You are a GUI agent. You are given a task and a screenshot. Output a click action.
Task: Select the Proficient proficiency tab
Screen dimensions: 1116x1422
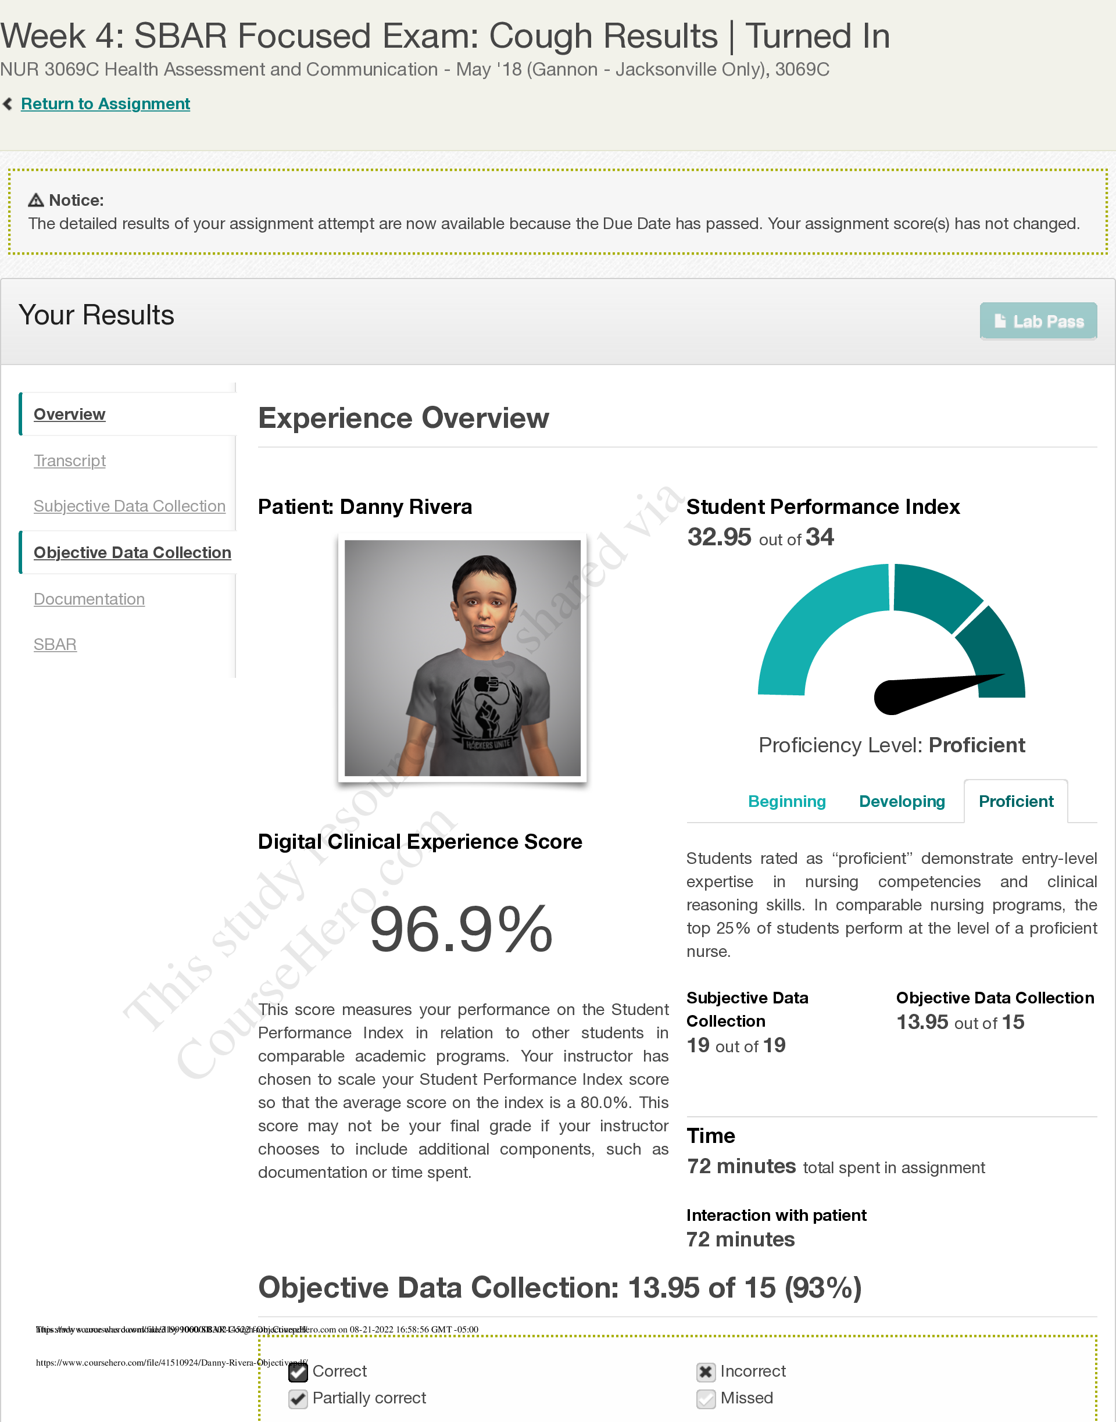point(1016,801)
